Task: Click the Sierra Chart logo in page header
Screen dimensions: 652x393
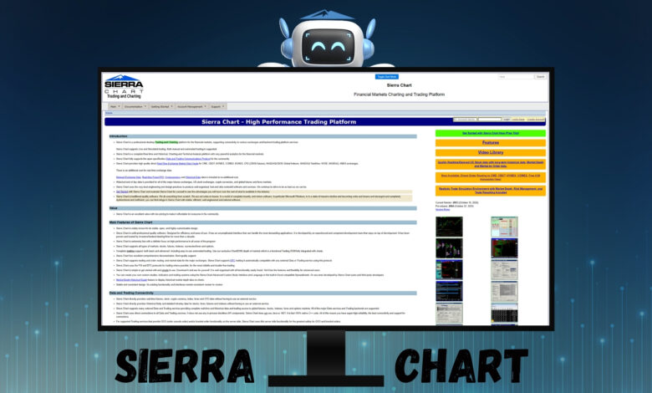Action: pyautogui.click(x=124, y=86)
